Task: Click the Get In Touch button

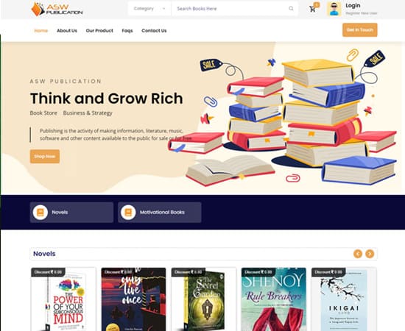Action: [360, 30]
